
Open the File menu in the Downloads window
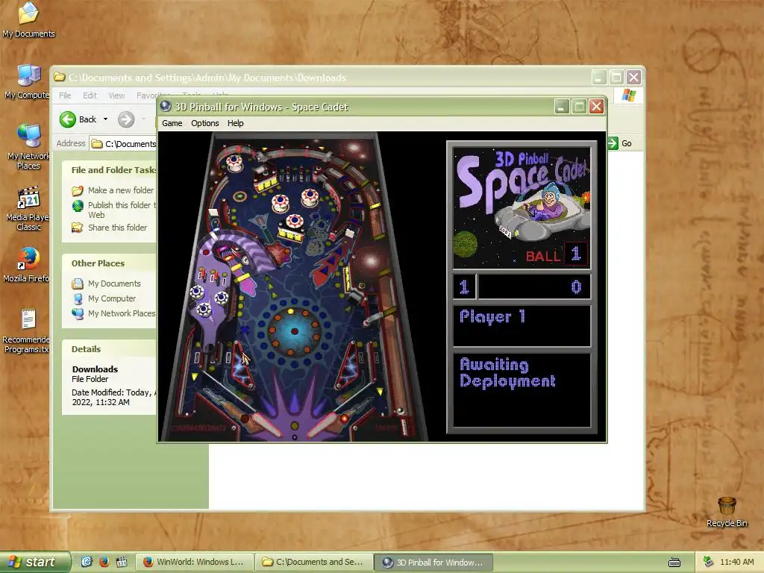click(65, 95)
